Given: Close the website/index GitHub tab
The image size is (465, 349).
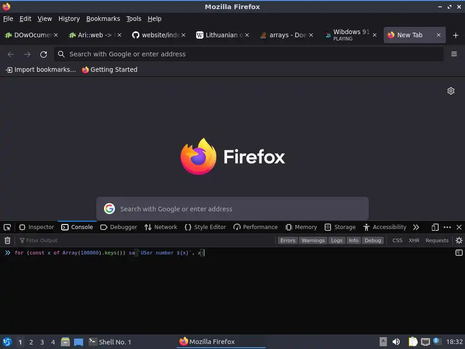Looking at the screenshot, I should coord(183,35).
